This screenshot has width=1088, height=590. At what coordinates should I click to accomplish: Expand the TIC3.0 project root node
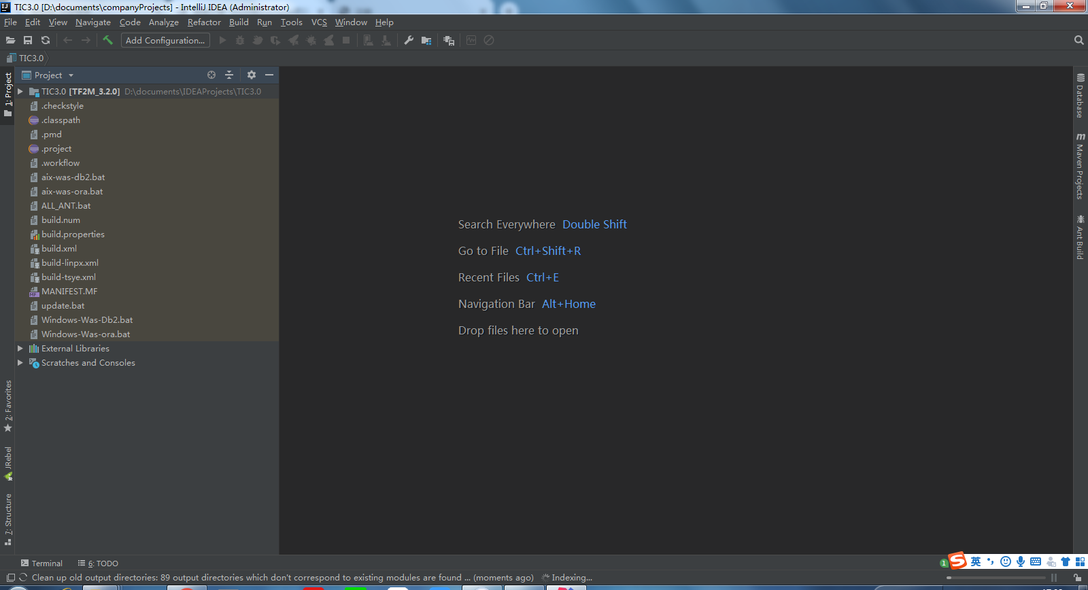(20, 91)
